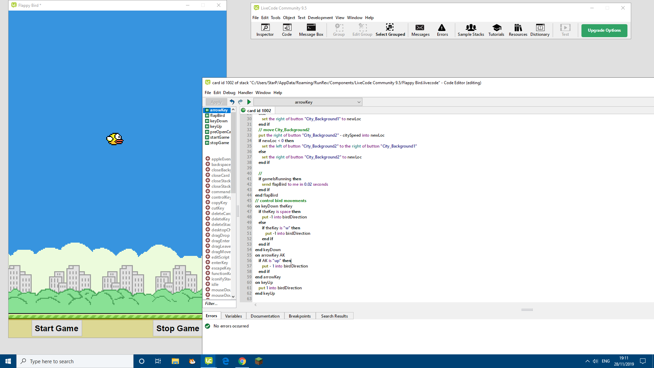Image resolution: width=654 pixels, height=368 pixels.
Task: Open the Inspector tool
Action: (265, 30)
